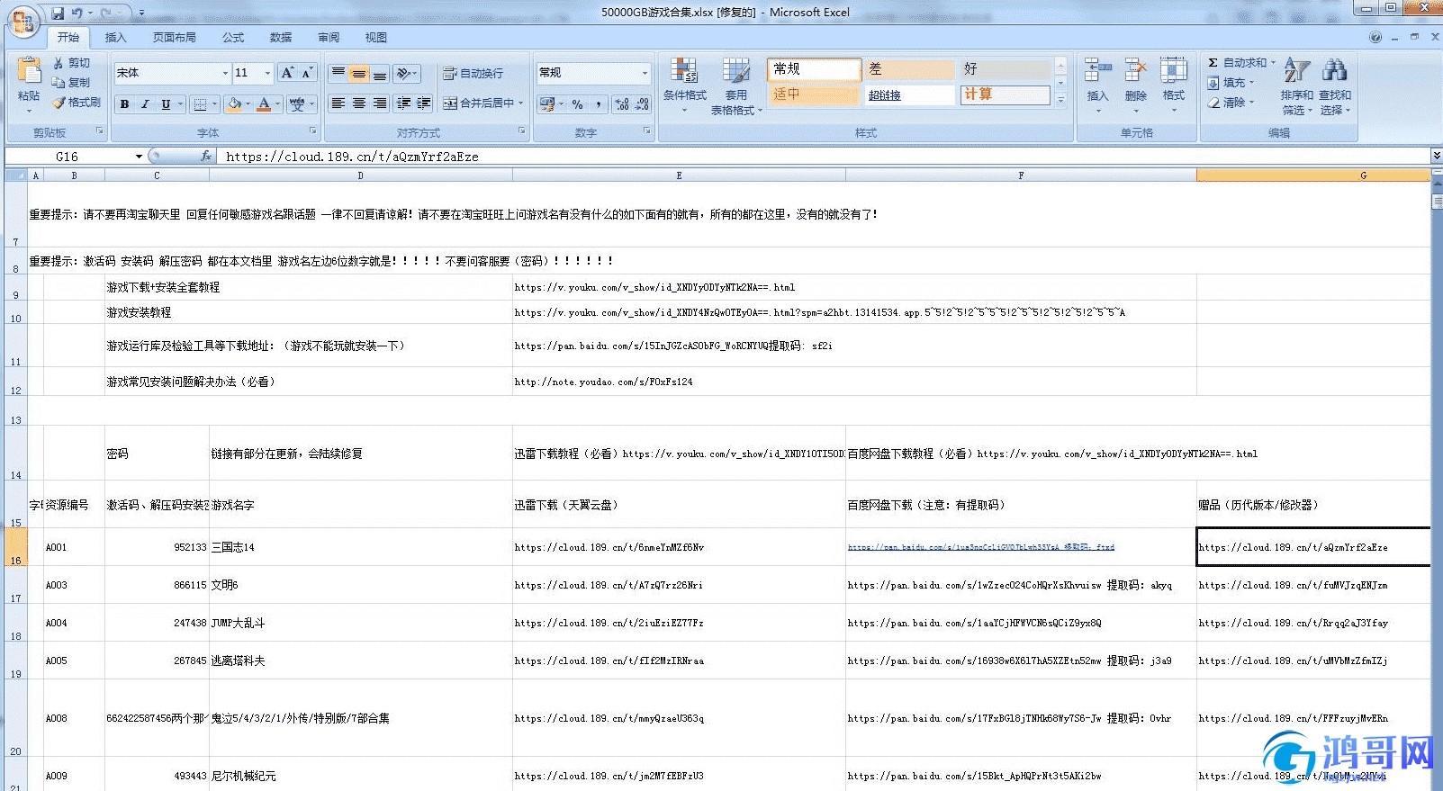Image resolution: width=1443 pixels, height=791 pixels.
Task: Switch to the 页面布局 tab
Action: [x=175, y=38]
